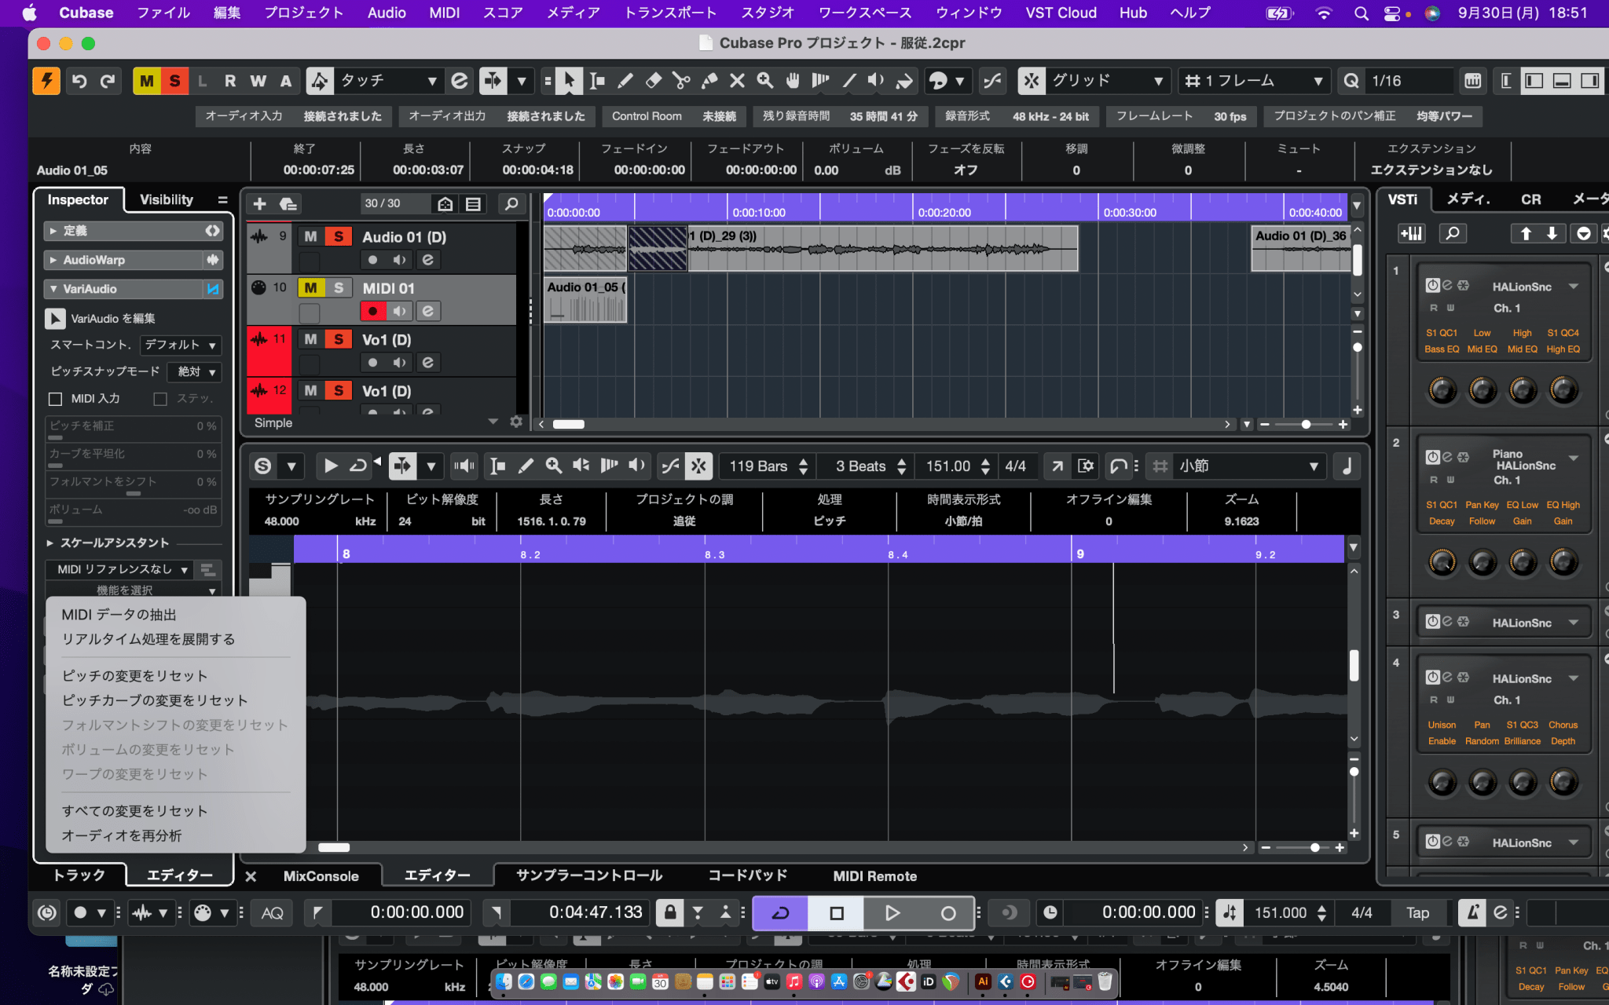Open the track search magnifier above the track list

pos(511,203)
